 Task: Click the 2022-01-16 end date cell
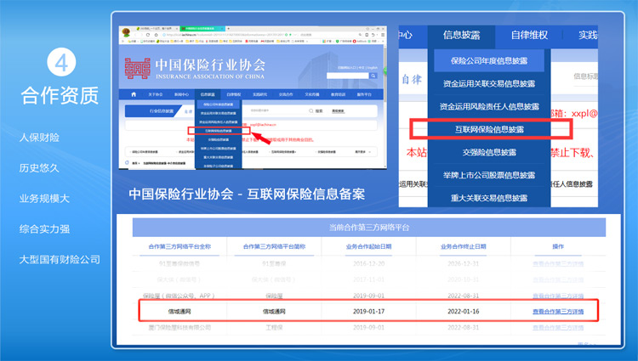click(463, 312)
